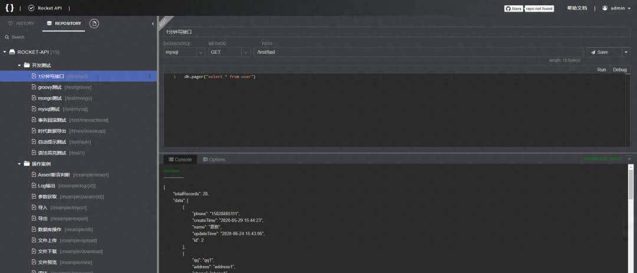Click the groovy测试 file icon
This screenshot has height=273, width=637.
pyautogui.click(x=34, y=87)
